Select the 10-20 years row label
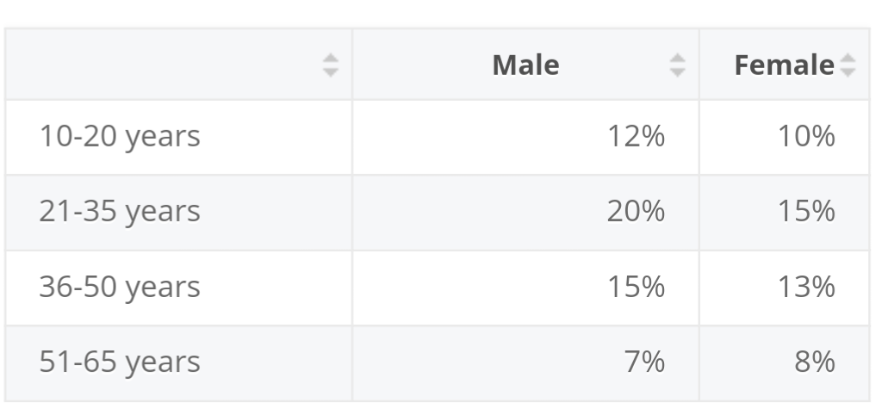 tap(120, 137)
